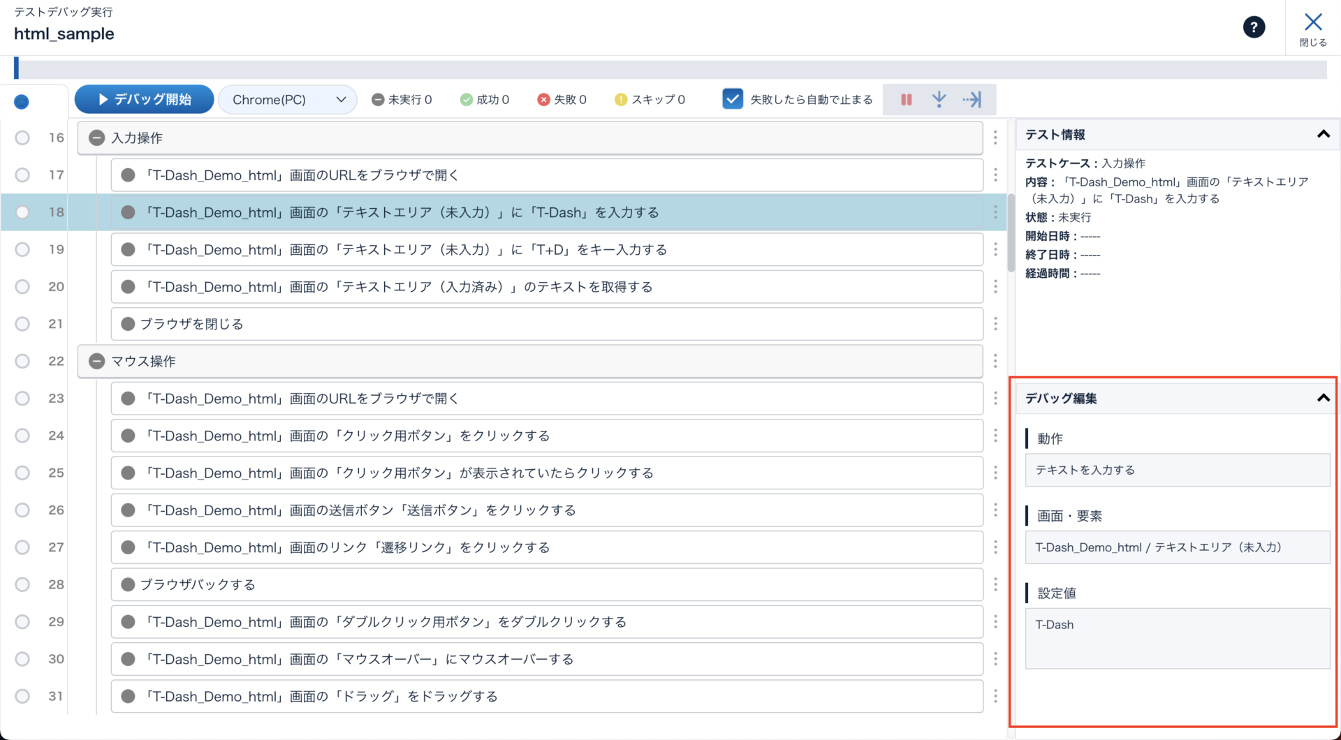The height and width of the screenshot is (740, 1341).
Task: Click the 設定値 text field containing T-Dash
Action: [1177, 638]
